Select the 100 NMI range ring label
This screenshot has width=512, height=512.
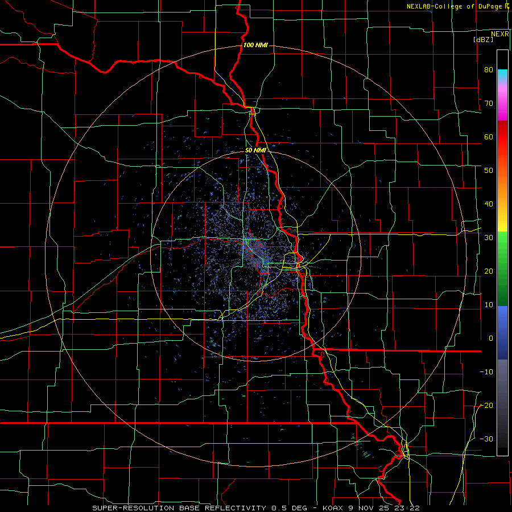pyautogui.click(x=255, y=45)
